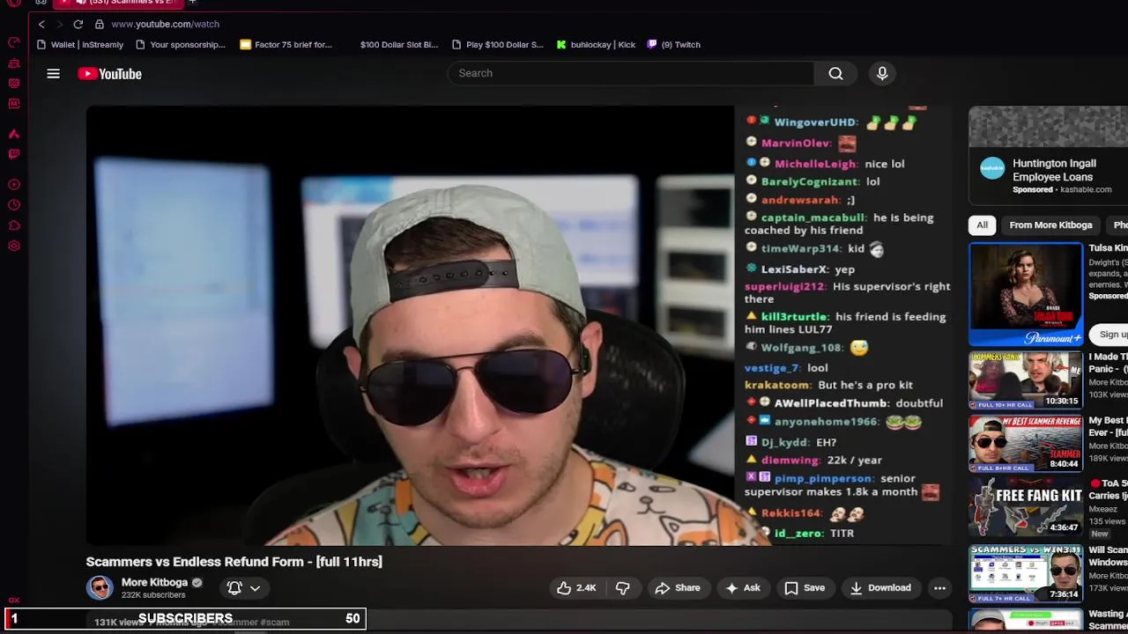The height and width of the screenshot is (634, 1128).
Task: Expand notification options chevron beside bell
Action: 255,588
